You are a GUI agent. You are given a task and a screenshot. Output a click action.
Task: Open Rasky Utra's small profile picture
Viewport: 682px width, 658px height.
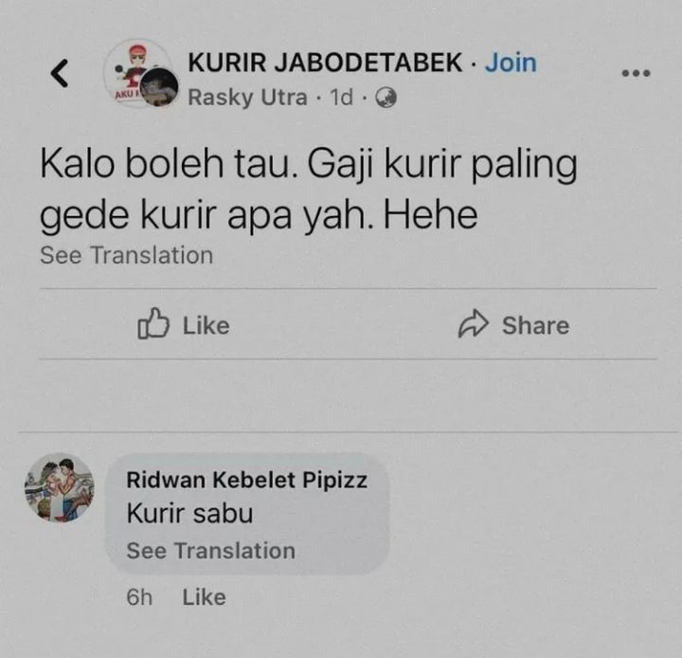pos(159,87)
